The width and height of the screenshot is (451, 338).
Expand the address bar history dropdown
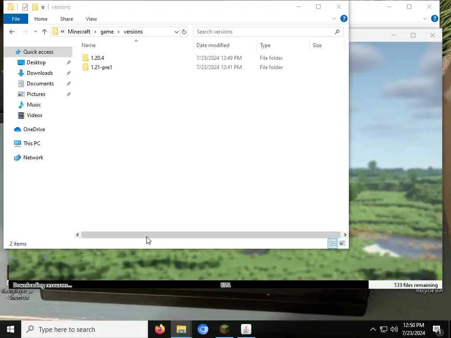[x=176, y=32]
